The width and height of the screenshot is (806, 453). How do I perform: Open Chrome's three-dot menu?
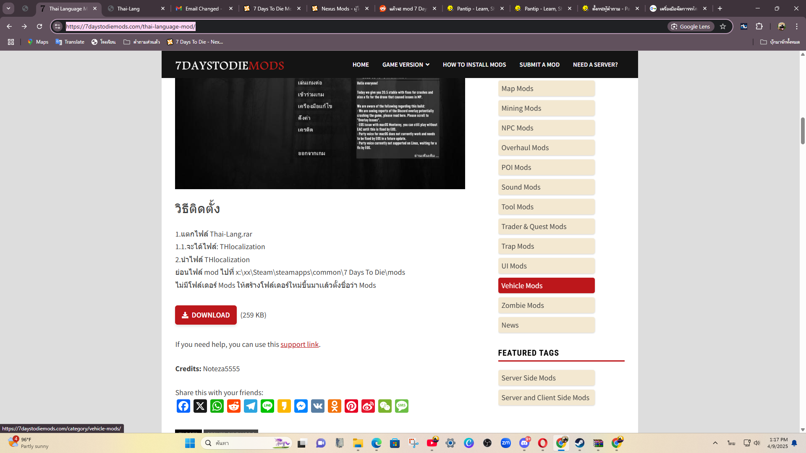pos(797,26)
